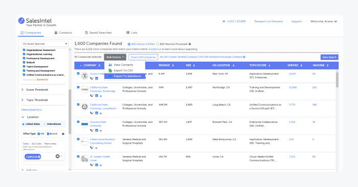Switch to the Metro Area location tab
Image resolution: width=358 pixels, height=187 pixels.
point(50,144)
